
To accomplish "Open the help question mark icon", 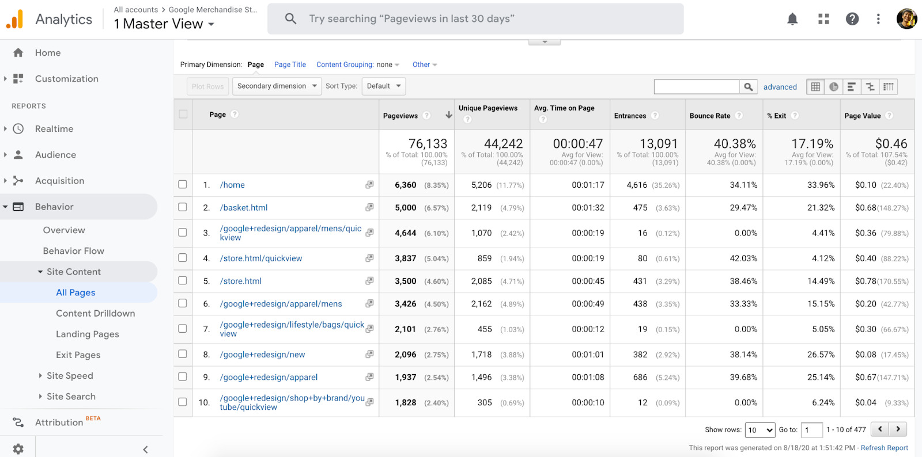I will (852, 19).
